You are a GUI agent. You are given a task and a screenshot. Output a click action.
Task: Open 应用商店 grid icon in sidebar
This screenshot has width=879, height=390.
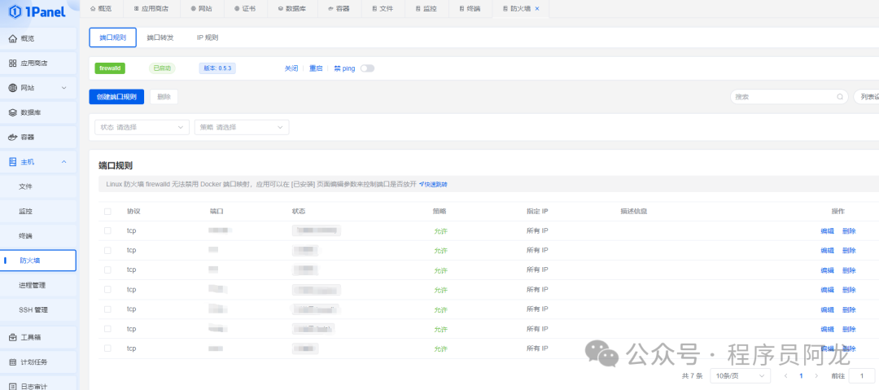click(13, 63)
